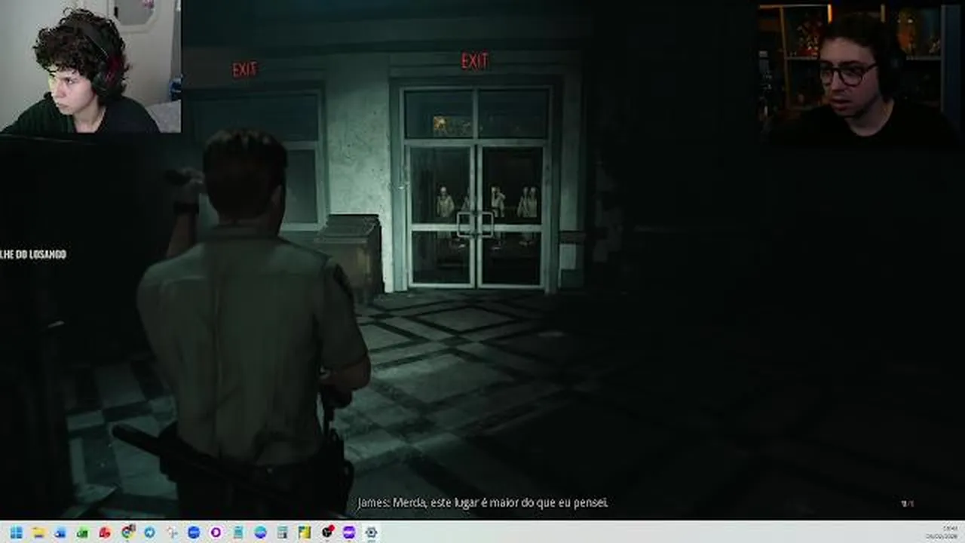Screen dimensions: 965x543
Task: Open the teal document taskbar icon
Action: click(238, 532)
